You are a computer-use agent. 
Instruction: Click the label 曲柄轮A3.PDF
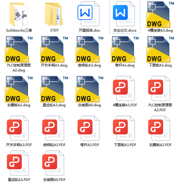pyautogui.click(x=54, y=145)
